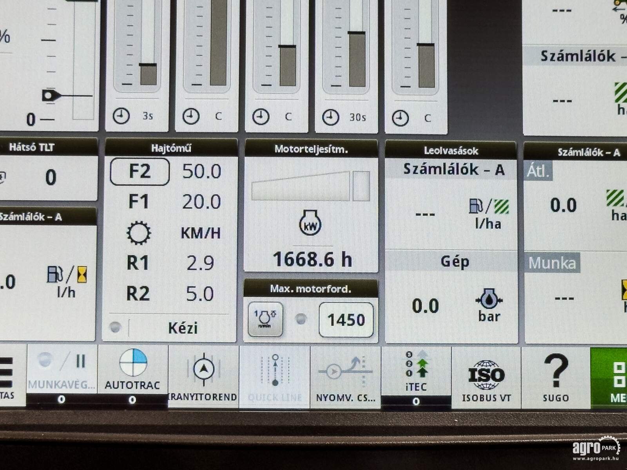The height and width of the screenshot is (470, 627).
Task: Open the IRANYITOREND guidance shortcut
Action: click(203, 377)
